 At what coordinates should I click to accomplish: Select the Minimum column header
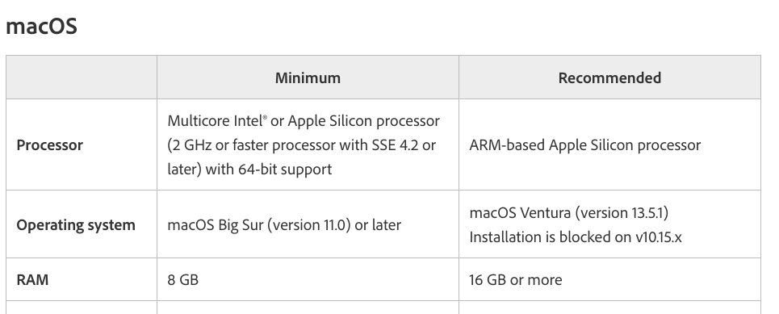click(x=308, y=77)
